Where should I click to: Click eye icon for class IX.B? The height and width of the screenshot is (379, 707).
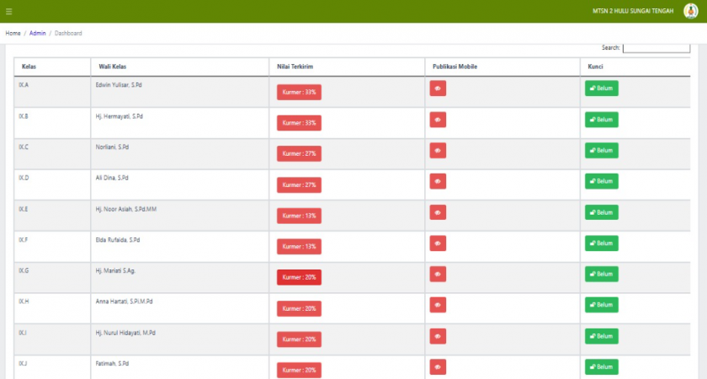click(438, 120)
